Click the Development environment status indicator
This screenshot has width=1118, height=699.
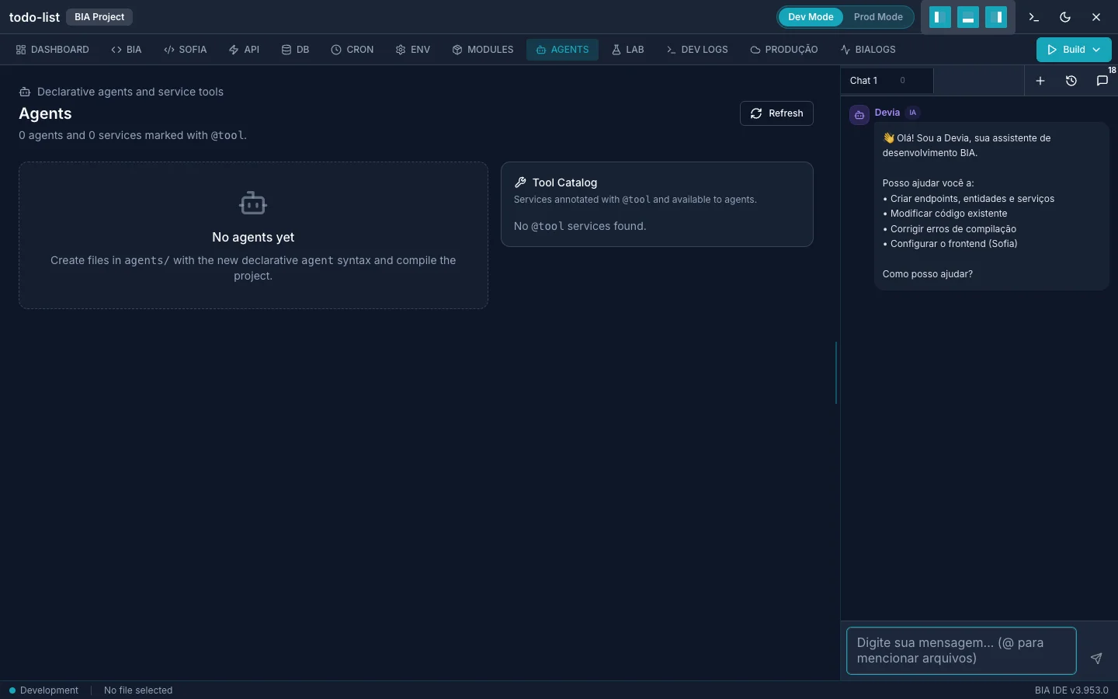point(43,690)
